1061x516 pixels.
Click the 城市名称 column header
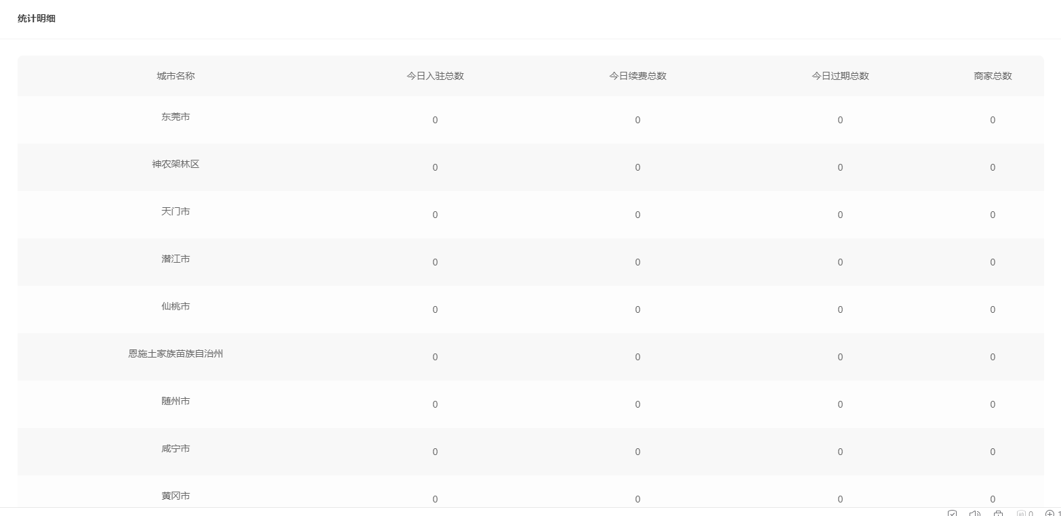pos(175,76)
